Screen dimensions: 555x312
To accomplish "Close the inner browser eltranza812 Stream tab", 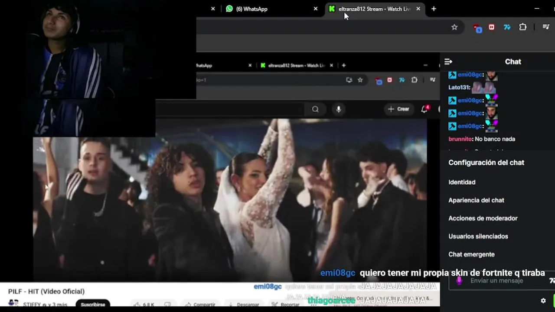I will pyautogui.click(x=332, y=65).
